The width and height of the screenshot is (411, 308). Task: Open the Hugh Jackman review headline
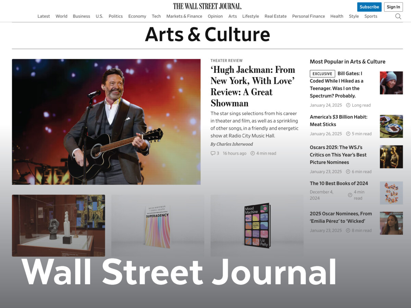tap(253, 86)
